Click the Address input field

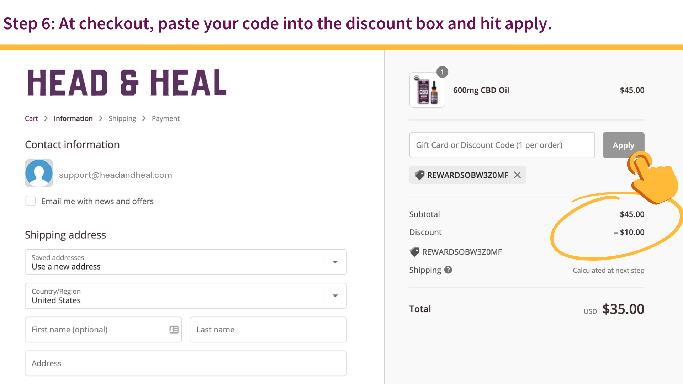point(185,363)
